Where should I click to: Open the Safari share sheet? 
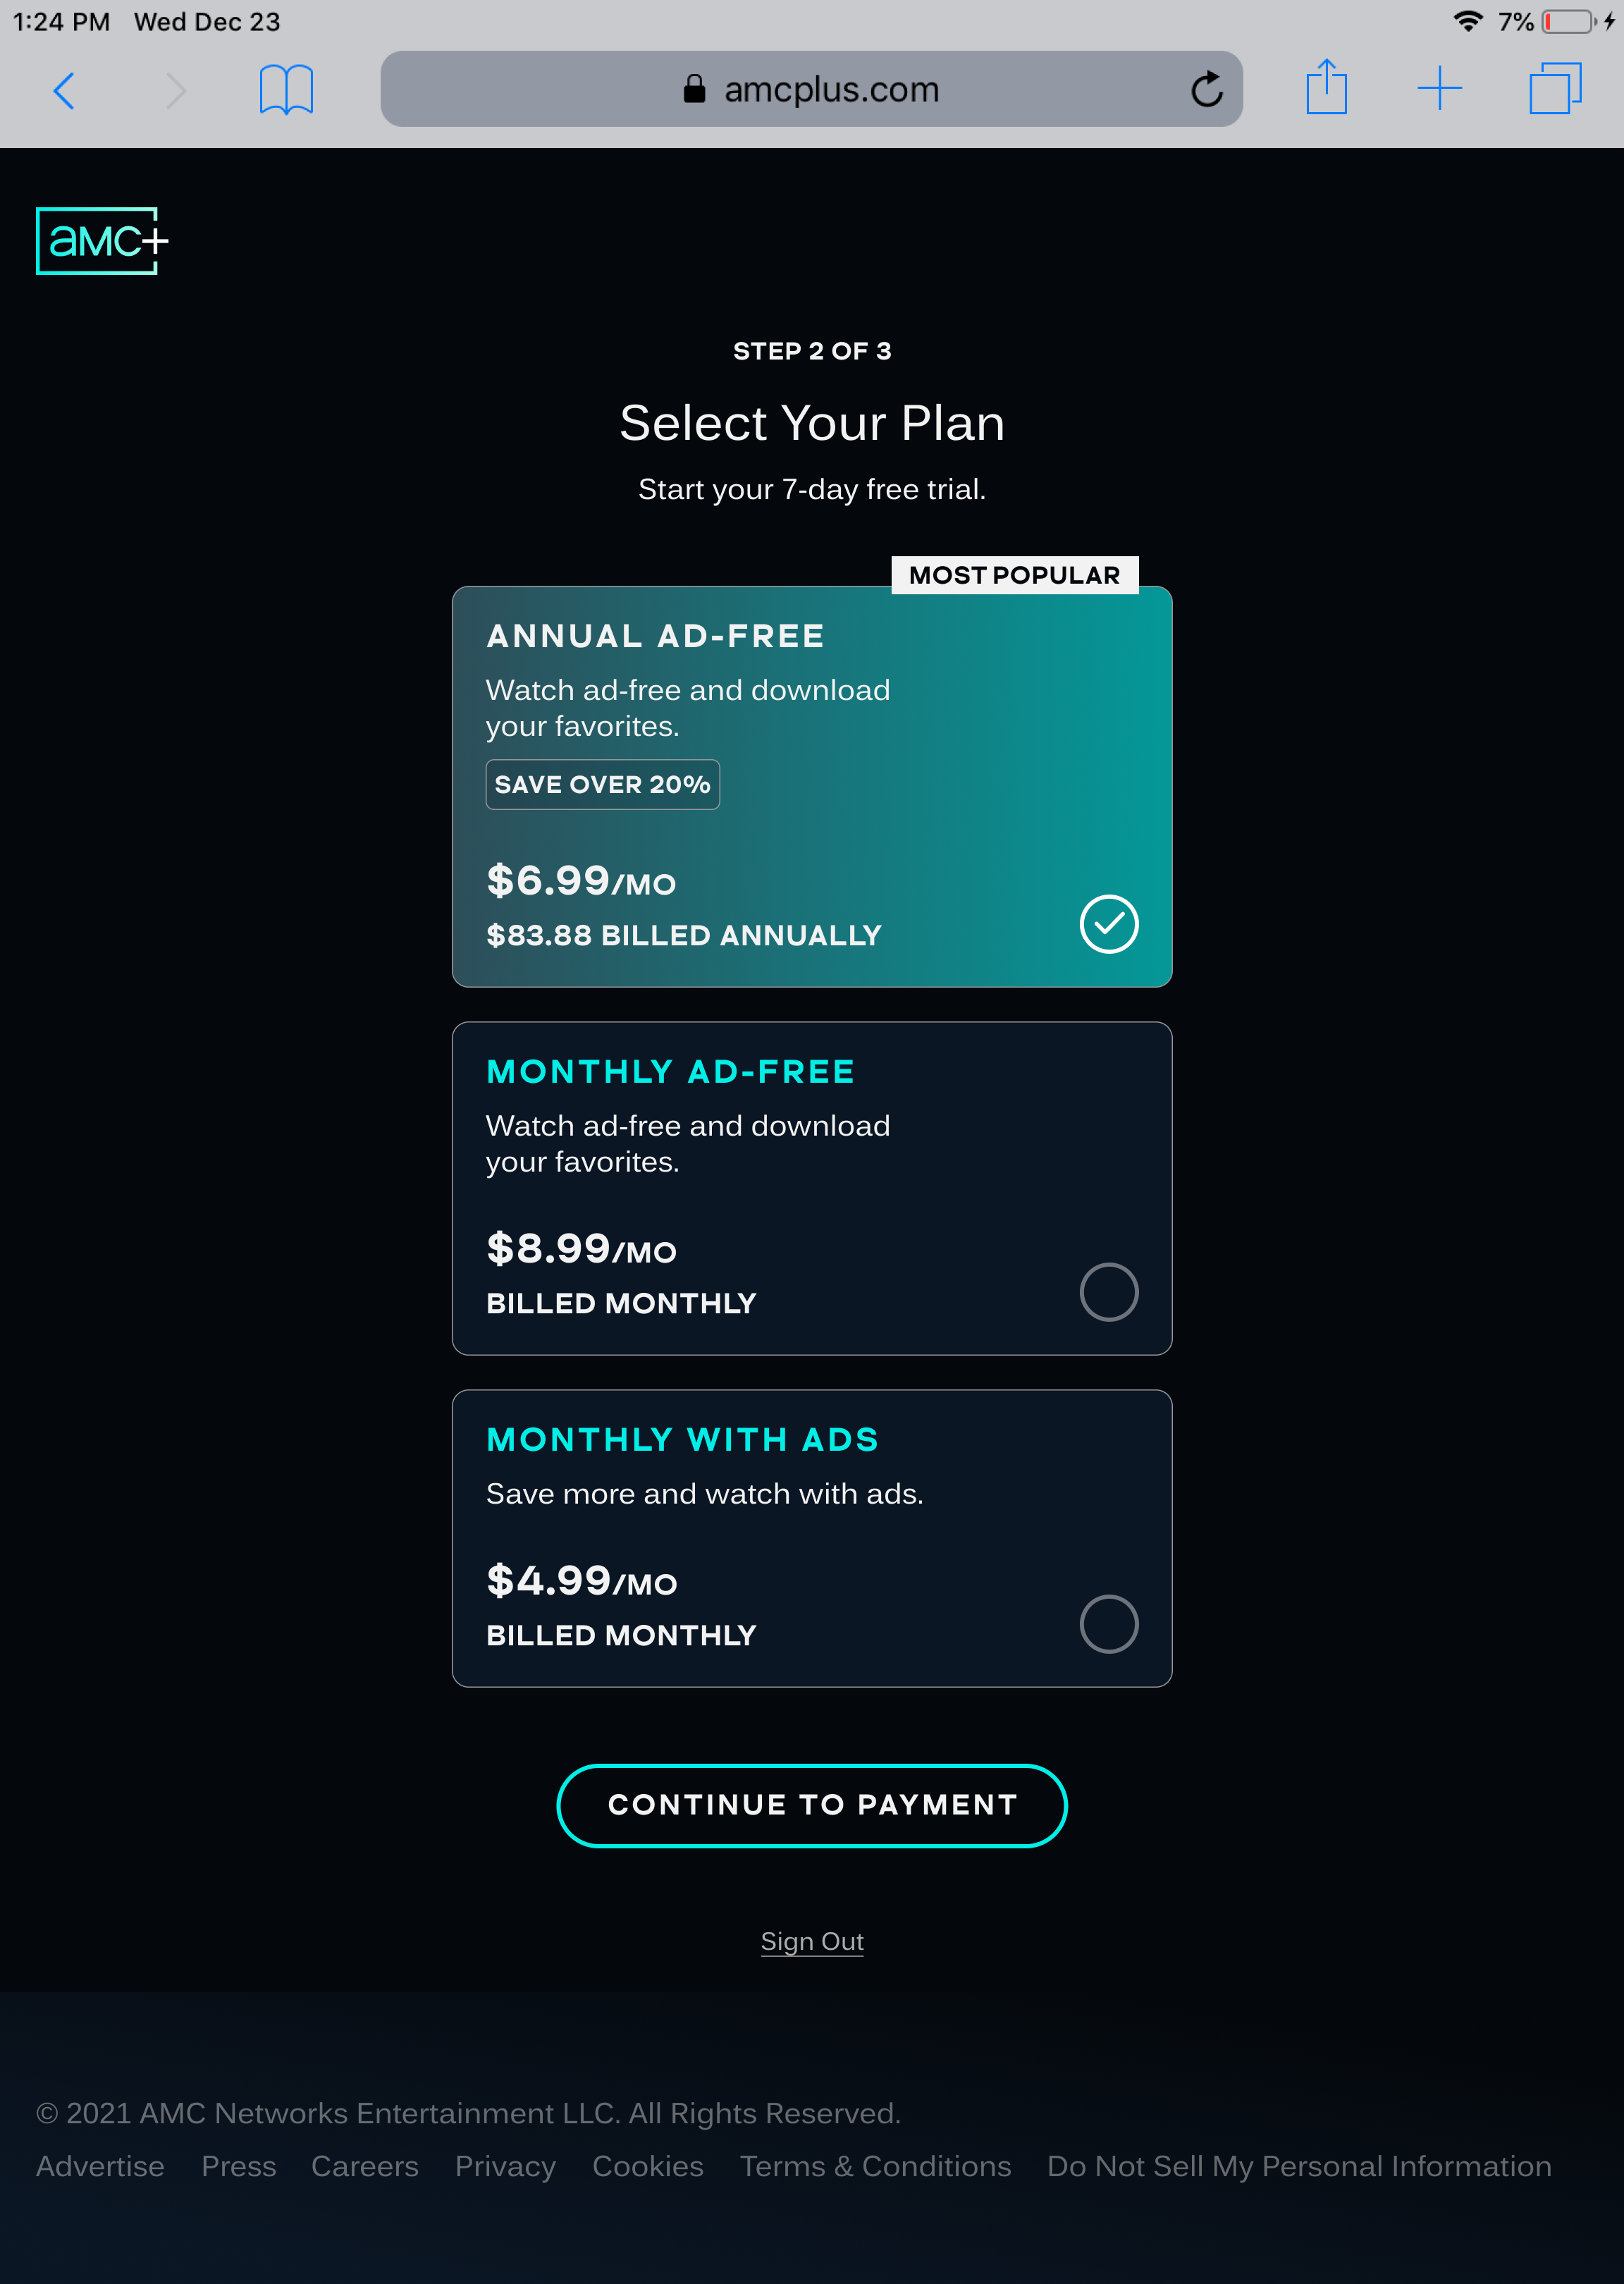[x=1327, y=88]
